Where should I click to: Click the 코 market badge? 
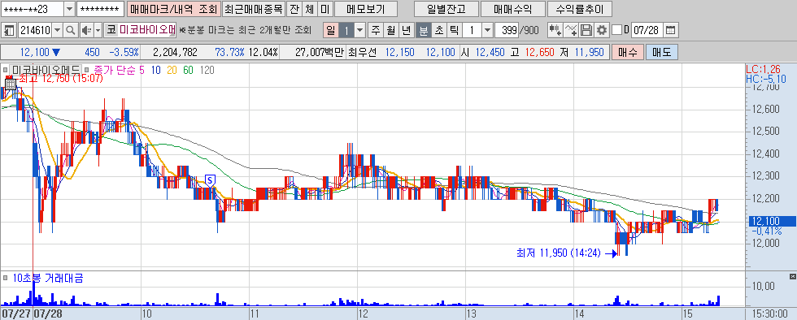click(111, 31)
